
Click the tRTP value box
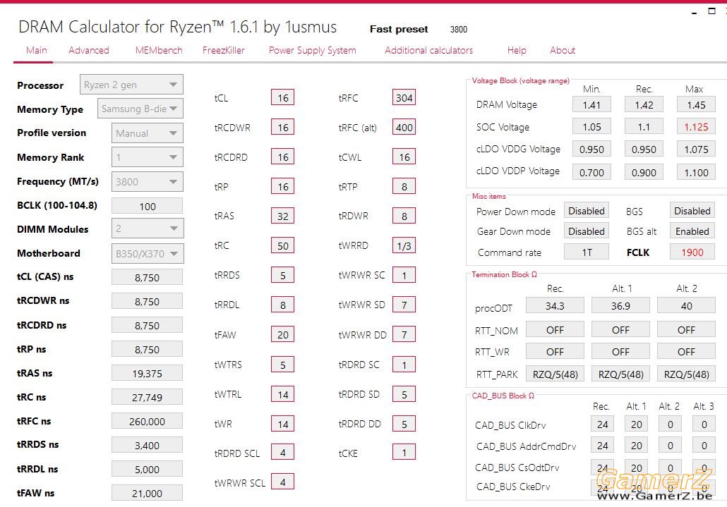click(404, 187)
